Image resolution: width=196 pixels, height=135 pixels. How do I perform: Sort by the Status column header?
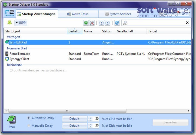pos(108,31)
